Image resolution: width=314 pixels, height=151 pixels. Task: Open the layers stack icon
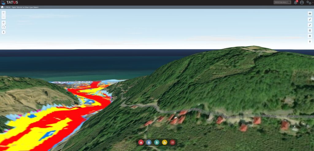[x=310, y=36]
